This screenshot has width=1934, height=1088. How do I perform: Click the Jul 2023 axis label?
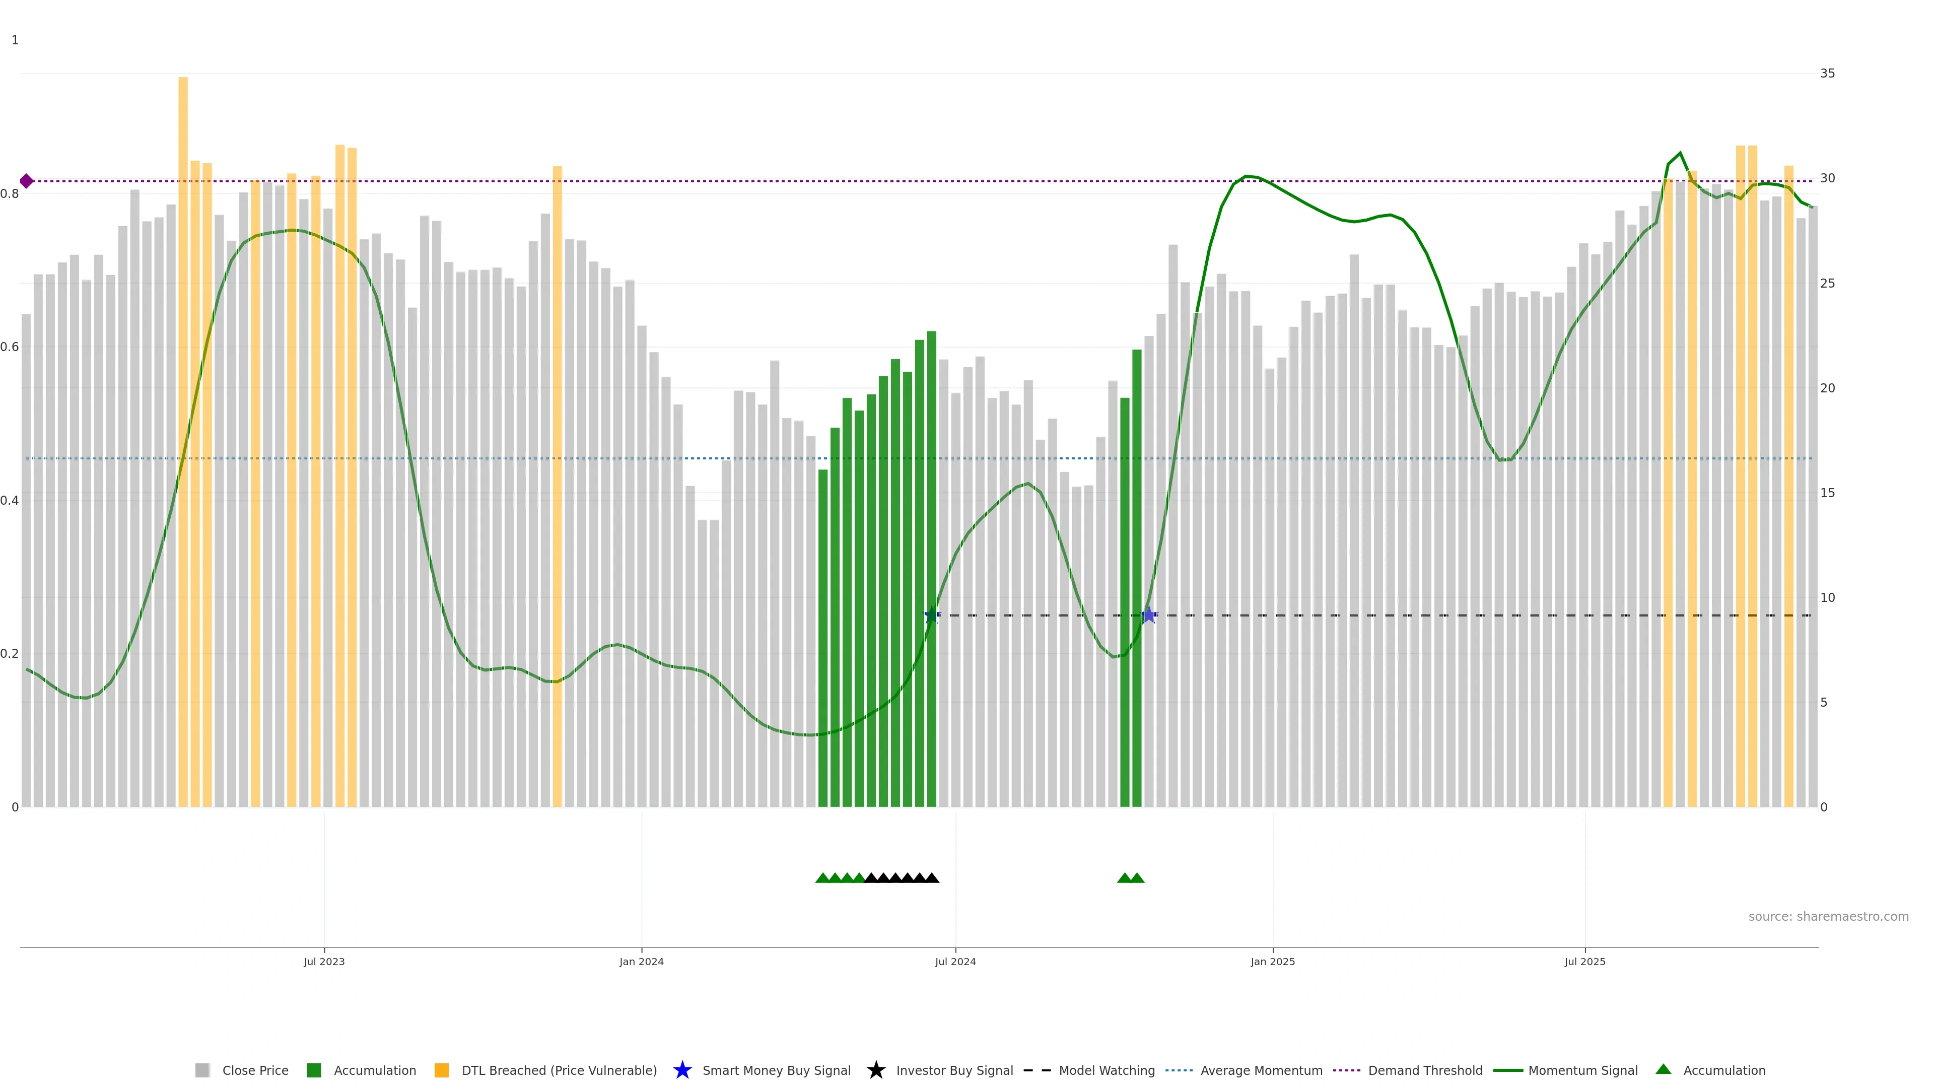click(x=324, y=962)
